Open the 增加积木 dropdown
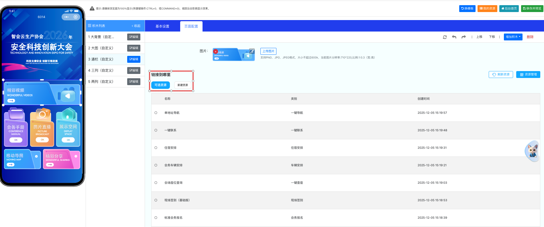 click(x=513, y=37)
